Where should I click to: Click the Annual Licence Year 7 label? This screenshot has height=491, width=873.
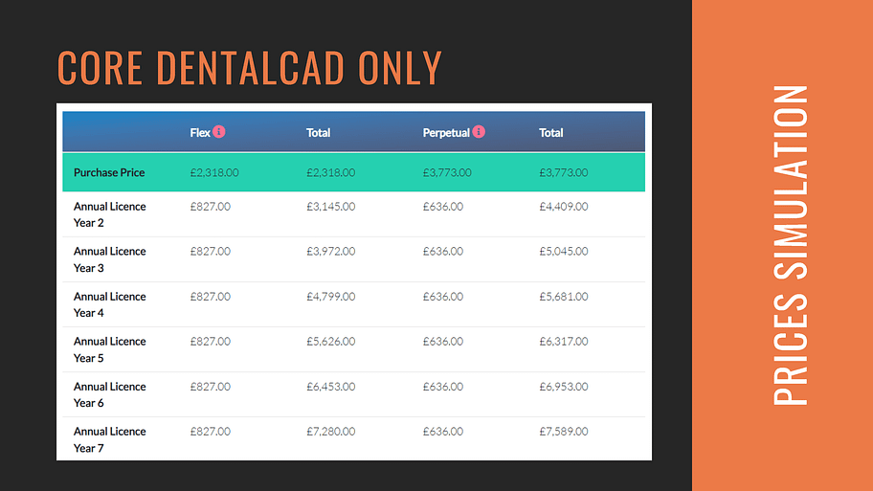coord(109,439)
